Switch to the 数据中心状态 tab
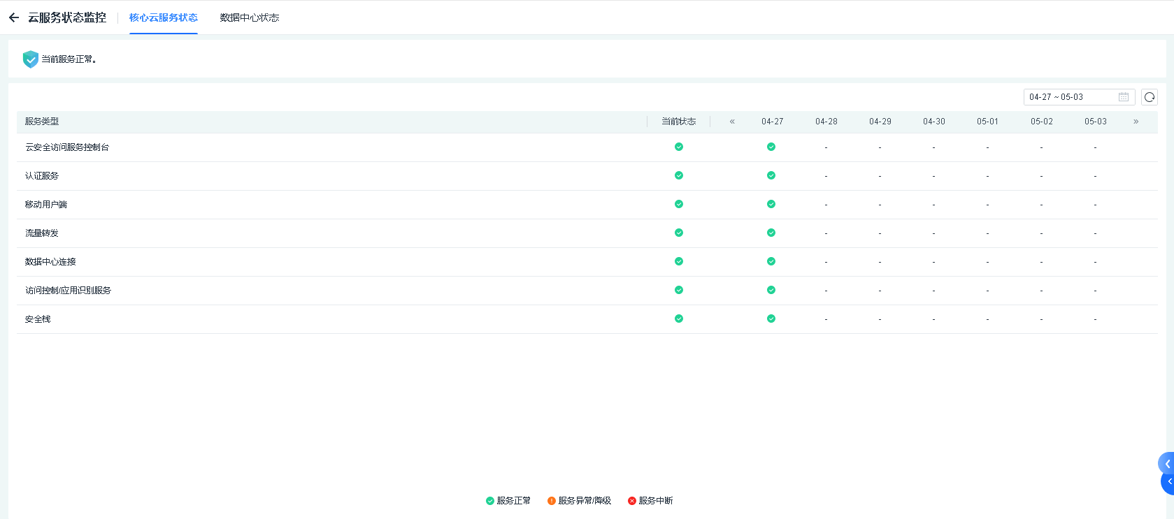 [249, 17]
